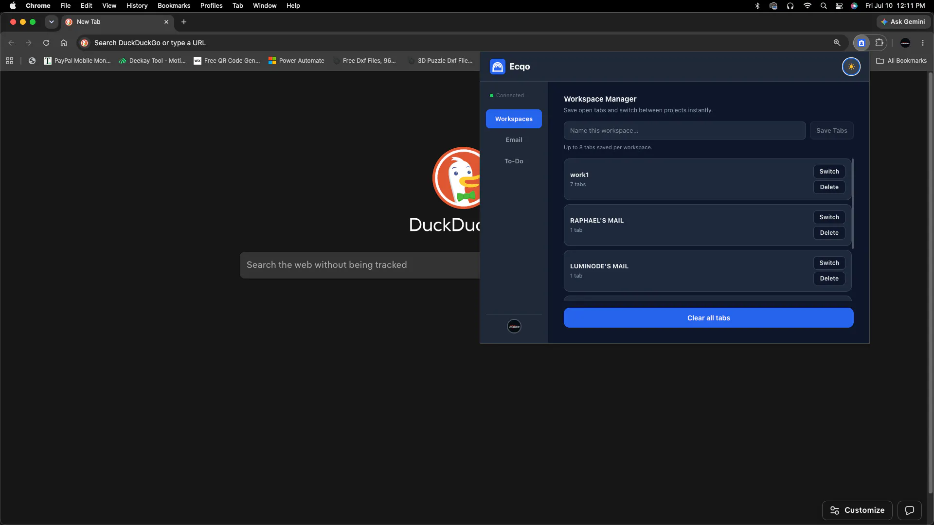
Task: Switch to the To-Do tab in Ecqo
Action: (514, 161)
